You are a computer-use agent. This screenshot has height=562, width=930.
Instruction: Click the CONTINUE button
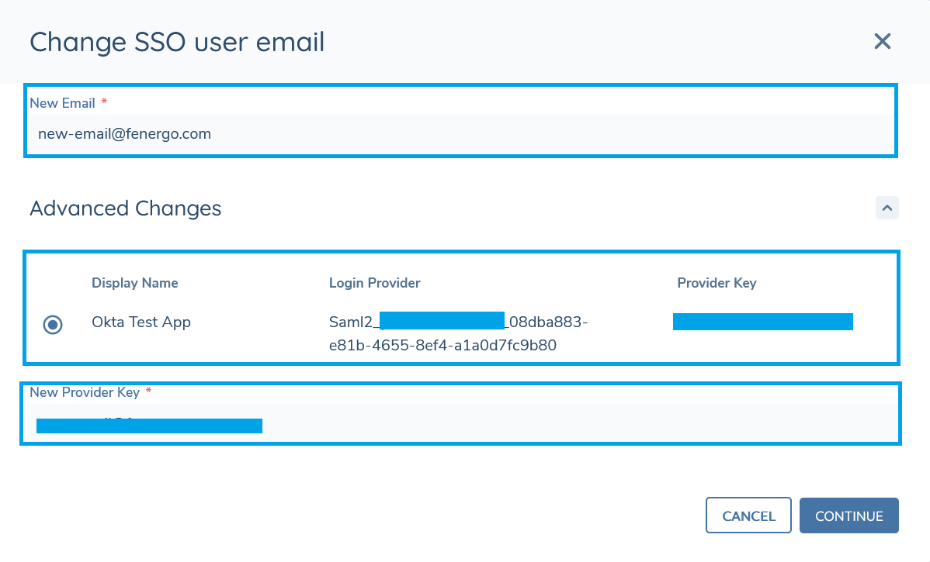click(848, 515)
